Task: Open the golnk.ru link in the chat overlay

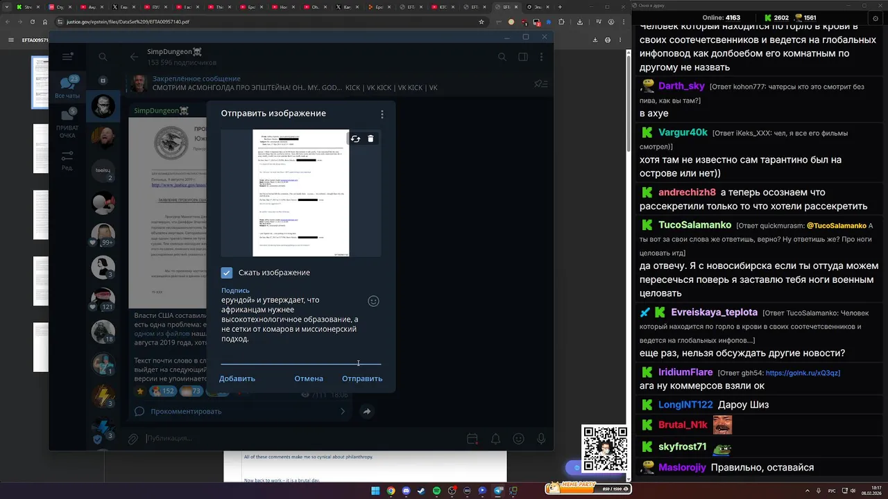Action: point(803,373)
